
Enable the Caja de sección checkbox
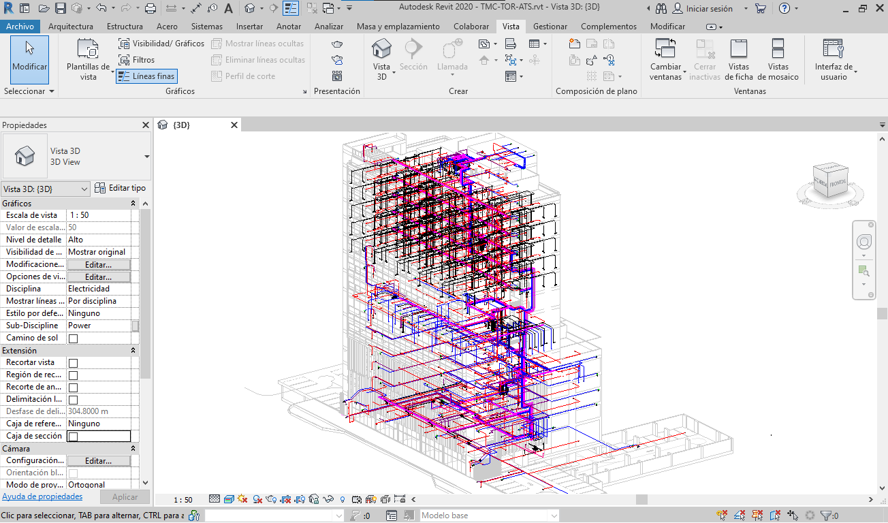74,437
